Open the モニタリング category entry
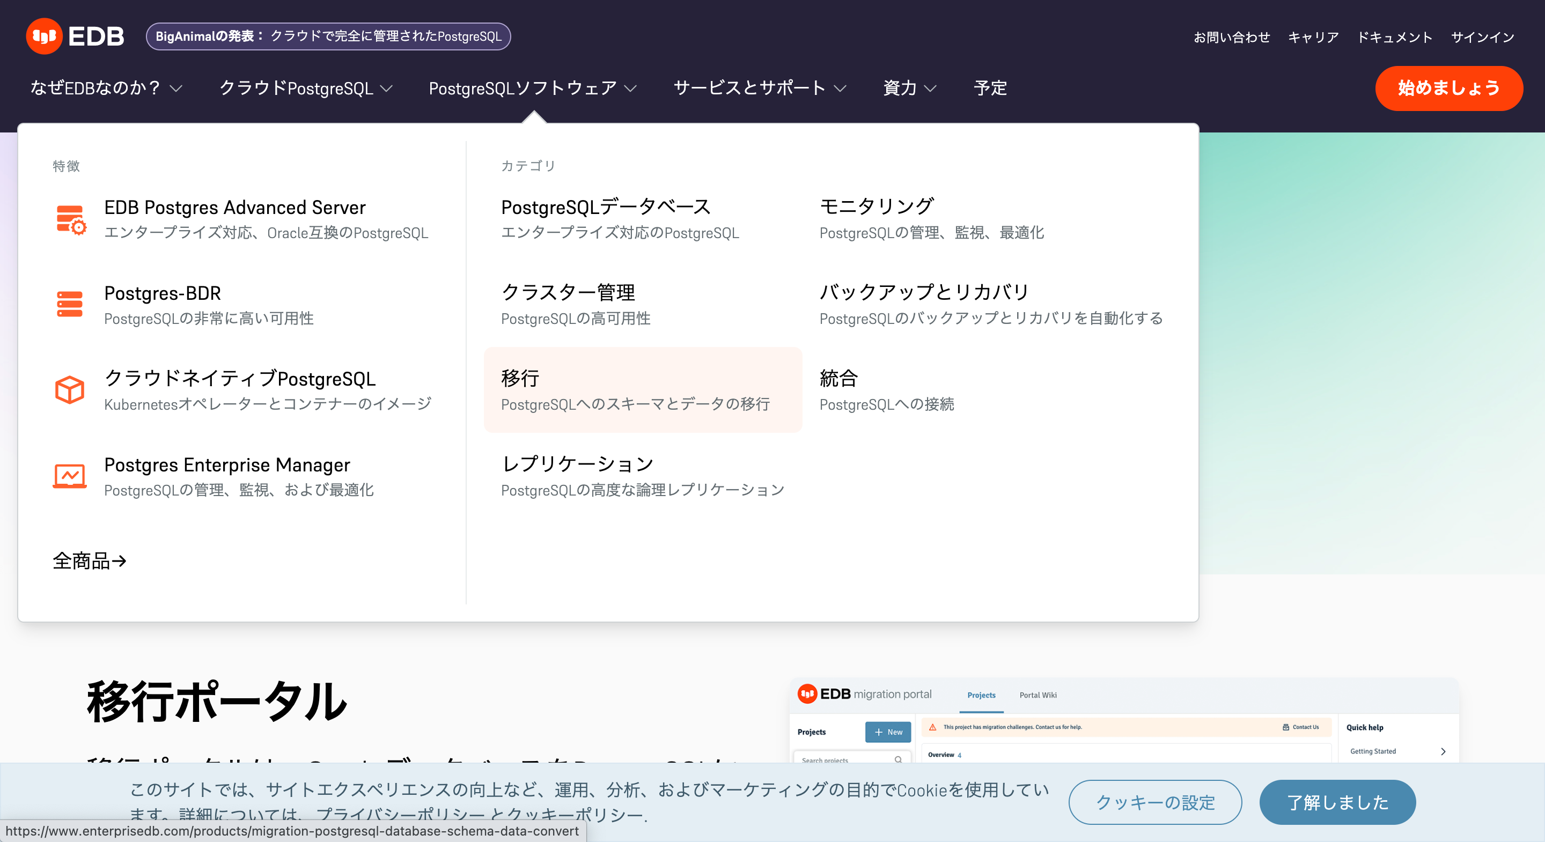 point(876,207)
